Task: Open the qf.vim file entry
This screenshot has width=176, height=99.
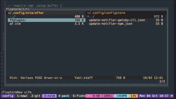Action: click(x=15, y=24)
